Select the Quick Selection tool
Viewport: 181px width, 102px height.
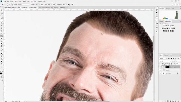(1, 18)
